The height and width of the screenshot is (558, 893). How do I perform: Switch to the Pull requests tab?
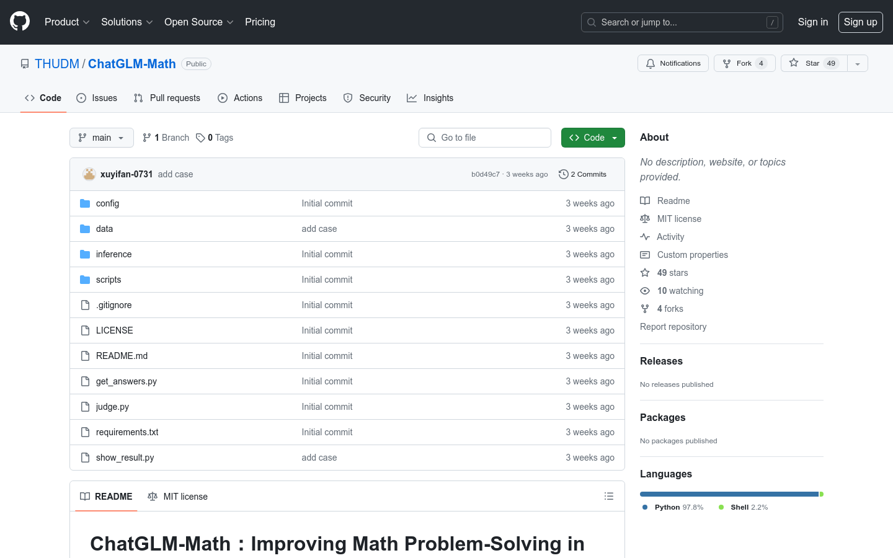click(x=167, y=98)
